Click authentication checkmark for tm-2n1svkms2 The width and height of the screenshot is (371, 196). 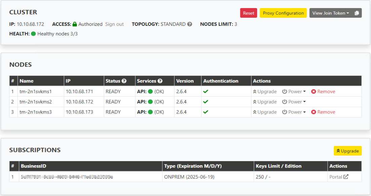click(x=206, y=102)
